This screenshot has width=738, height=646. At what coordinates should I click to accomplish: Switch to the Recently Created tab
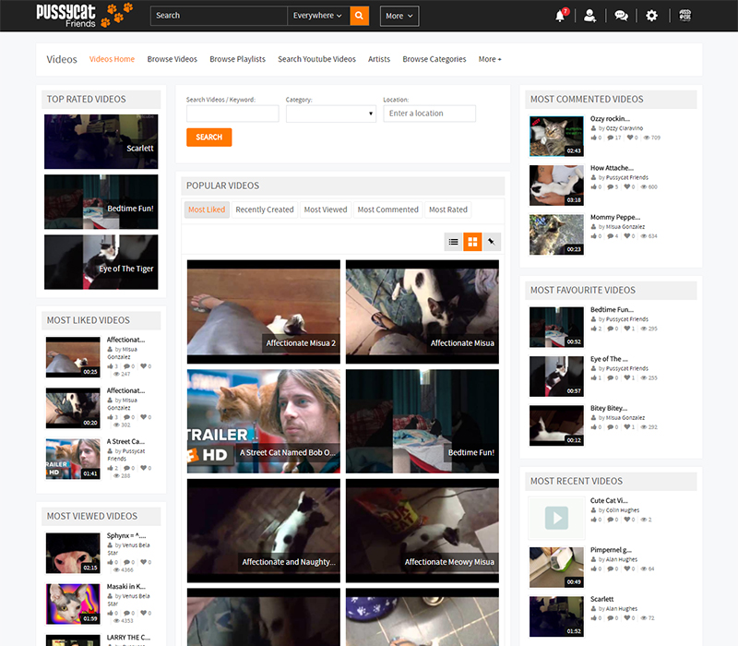pyautogui.click(x=264, y=209)
